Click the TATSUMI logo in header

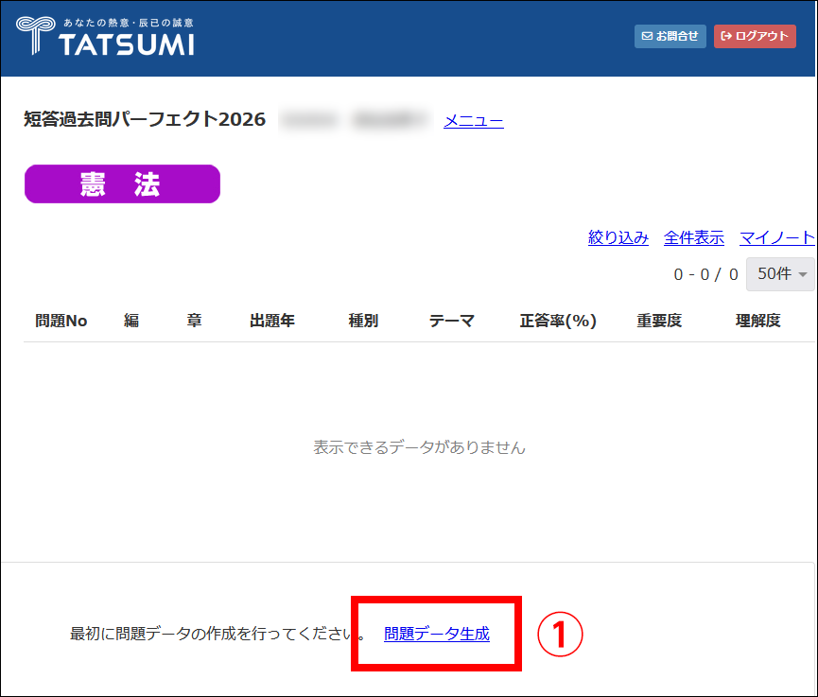click(x=105, y=37)
